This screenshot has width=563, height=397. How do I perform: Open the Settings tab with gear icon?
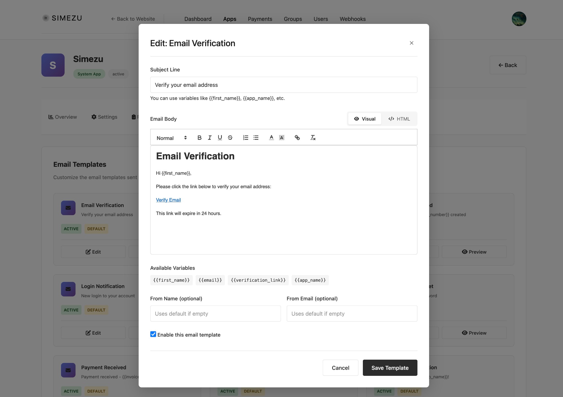pyautogui.click(x=104, y=117)
